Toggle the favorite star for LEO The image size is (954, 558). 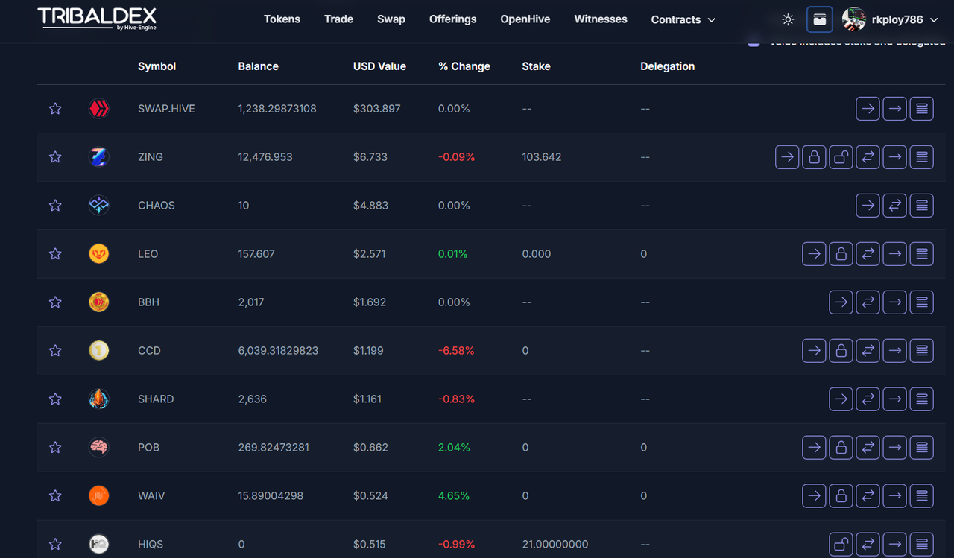tap(55, 254)
